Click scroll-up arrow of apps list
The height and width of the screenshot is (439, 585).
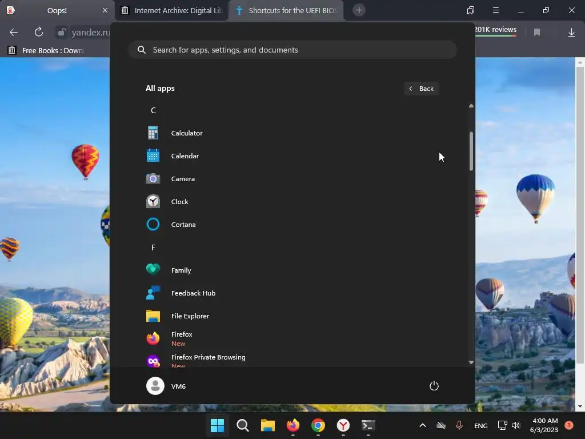(471, 106)
